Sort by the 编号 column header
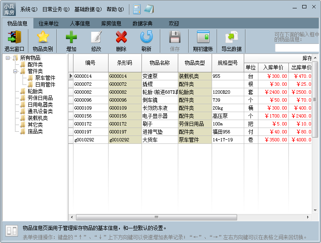This screenshot has height=243, width=321. click(91, 63)
